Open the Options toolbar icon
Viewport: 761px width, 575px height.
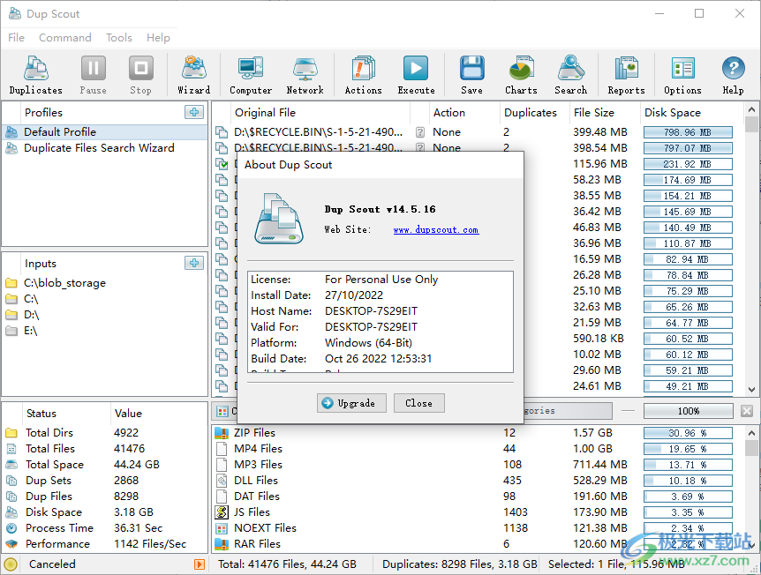click(x=682, y=74)
